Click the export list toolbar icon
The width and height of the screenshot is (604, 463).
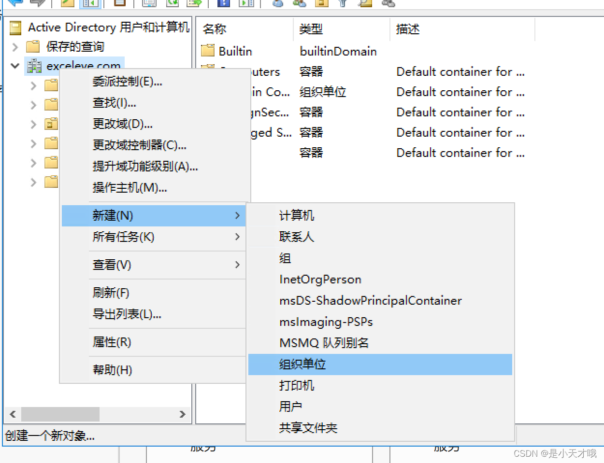194,4
